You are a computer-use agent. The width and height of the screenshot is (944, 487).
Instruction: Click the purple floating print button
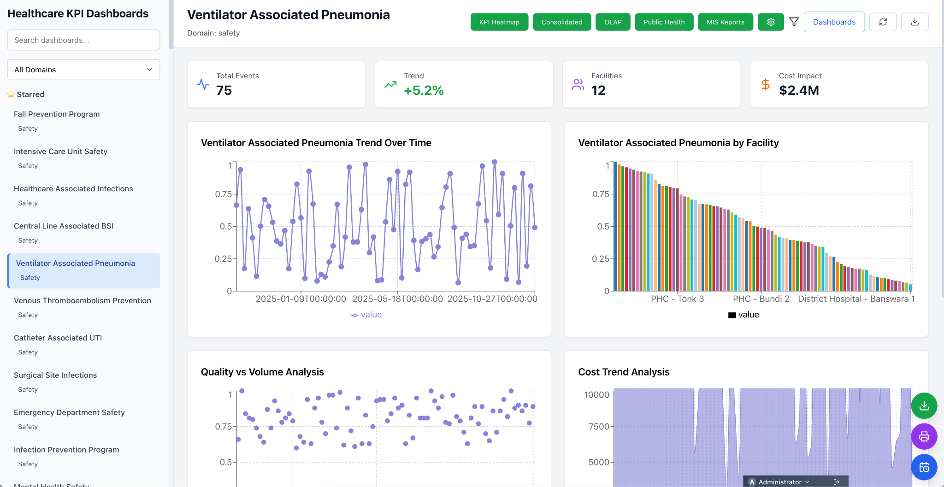click(x=924, y=436)
